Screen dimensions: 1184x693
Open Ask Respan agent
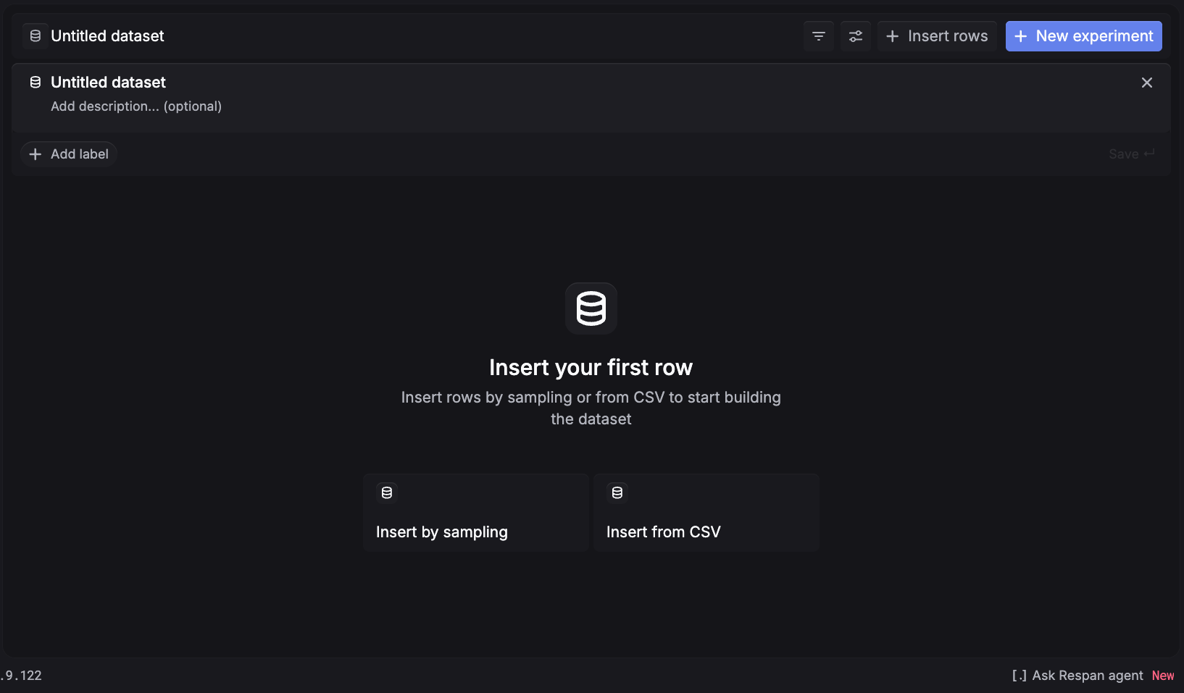pos(1087,676)
